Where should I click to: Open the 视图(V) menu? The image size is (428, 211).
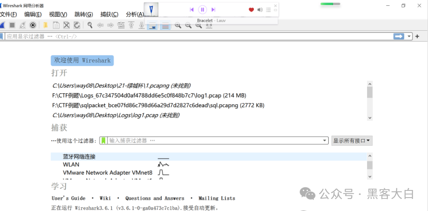pos(58,14)
